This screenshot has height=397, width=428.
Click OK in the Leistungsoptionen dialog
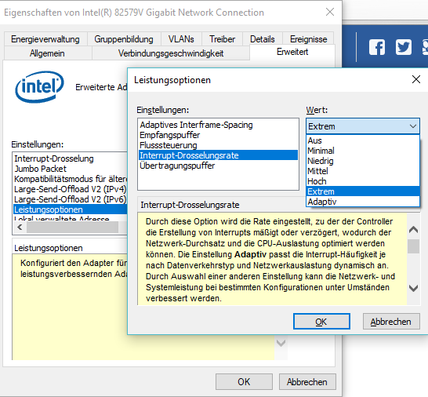click(x=321, y=322)
